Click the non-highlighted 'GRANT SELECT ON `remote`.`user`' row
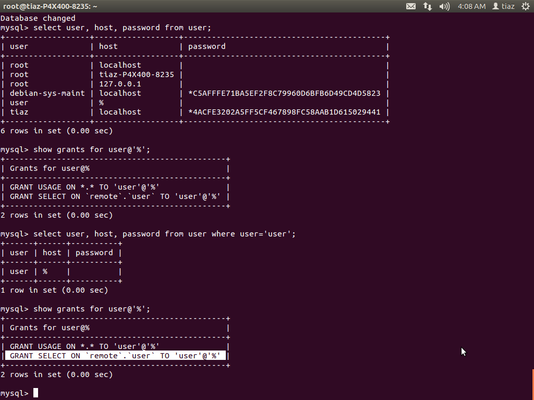This screenshot has width=534, height=400. 115,196
